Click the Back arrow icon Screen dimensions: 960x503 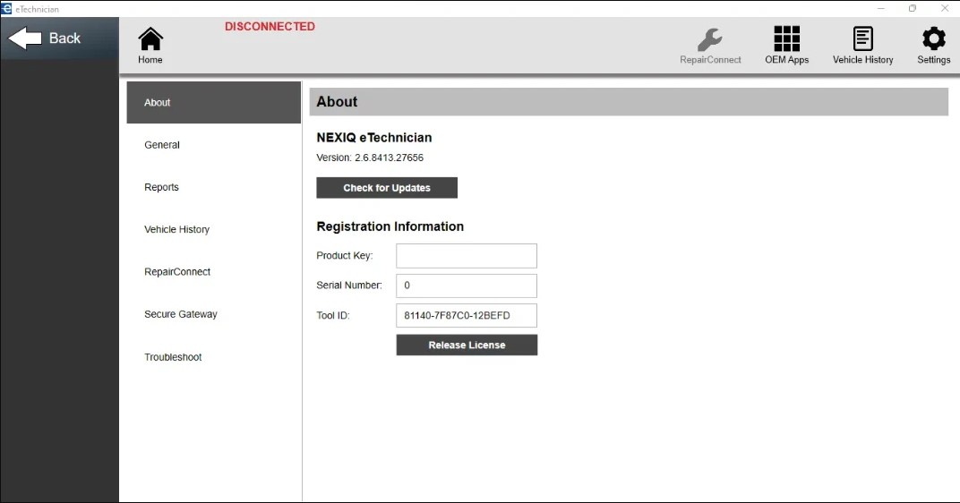point(25,38)
